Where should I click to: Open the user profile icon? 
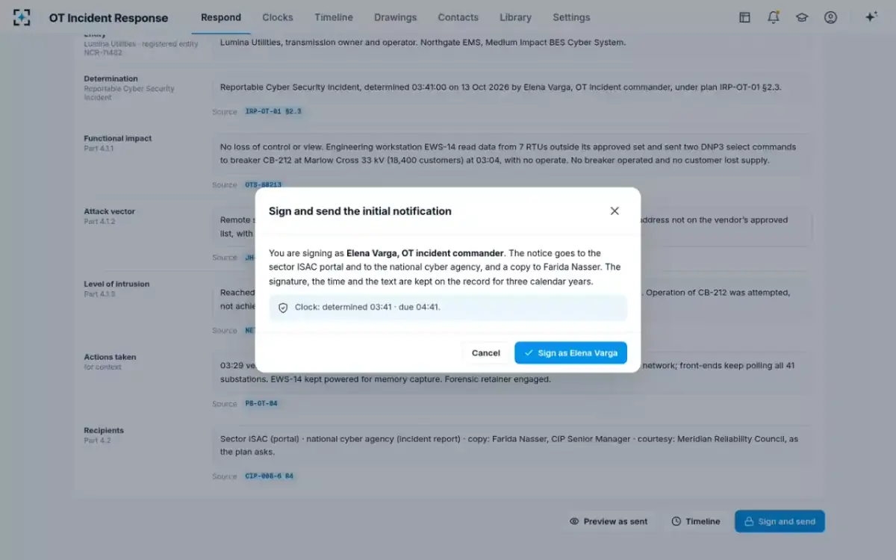click(830, 17)
